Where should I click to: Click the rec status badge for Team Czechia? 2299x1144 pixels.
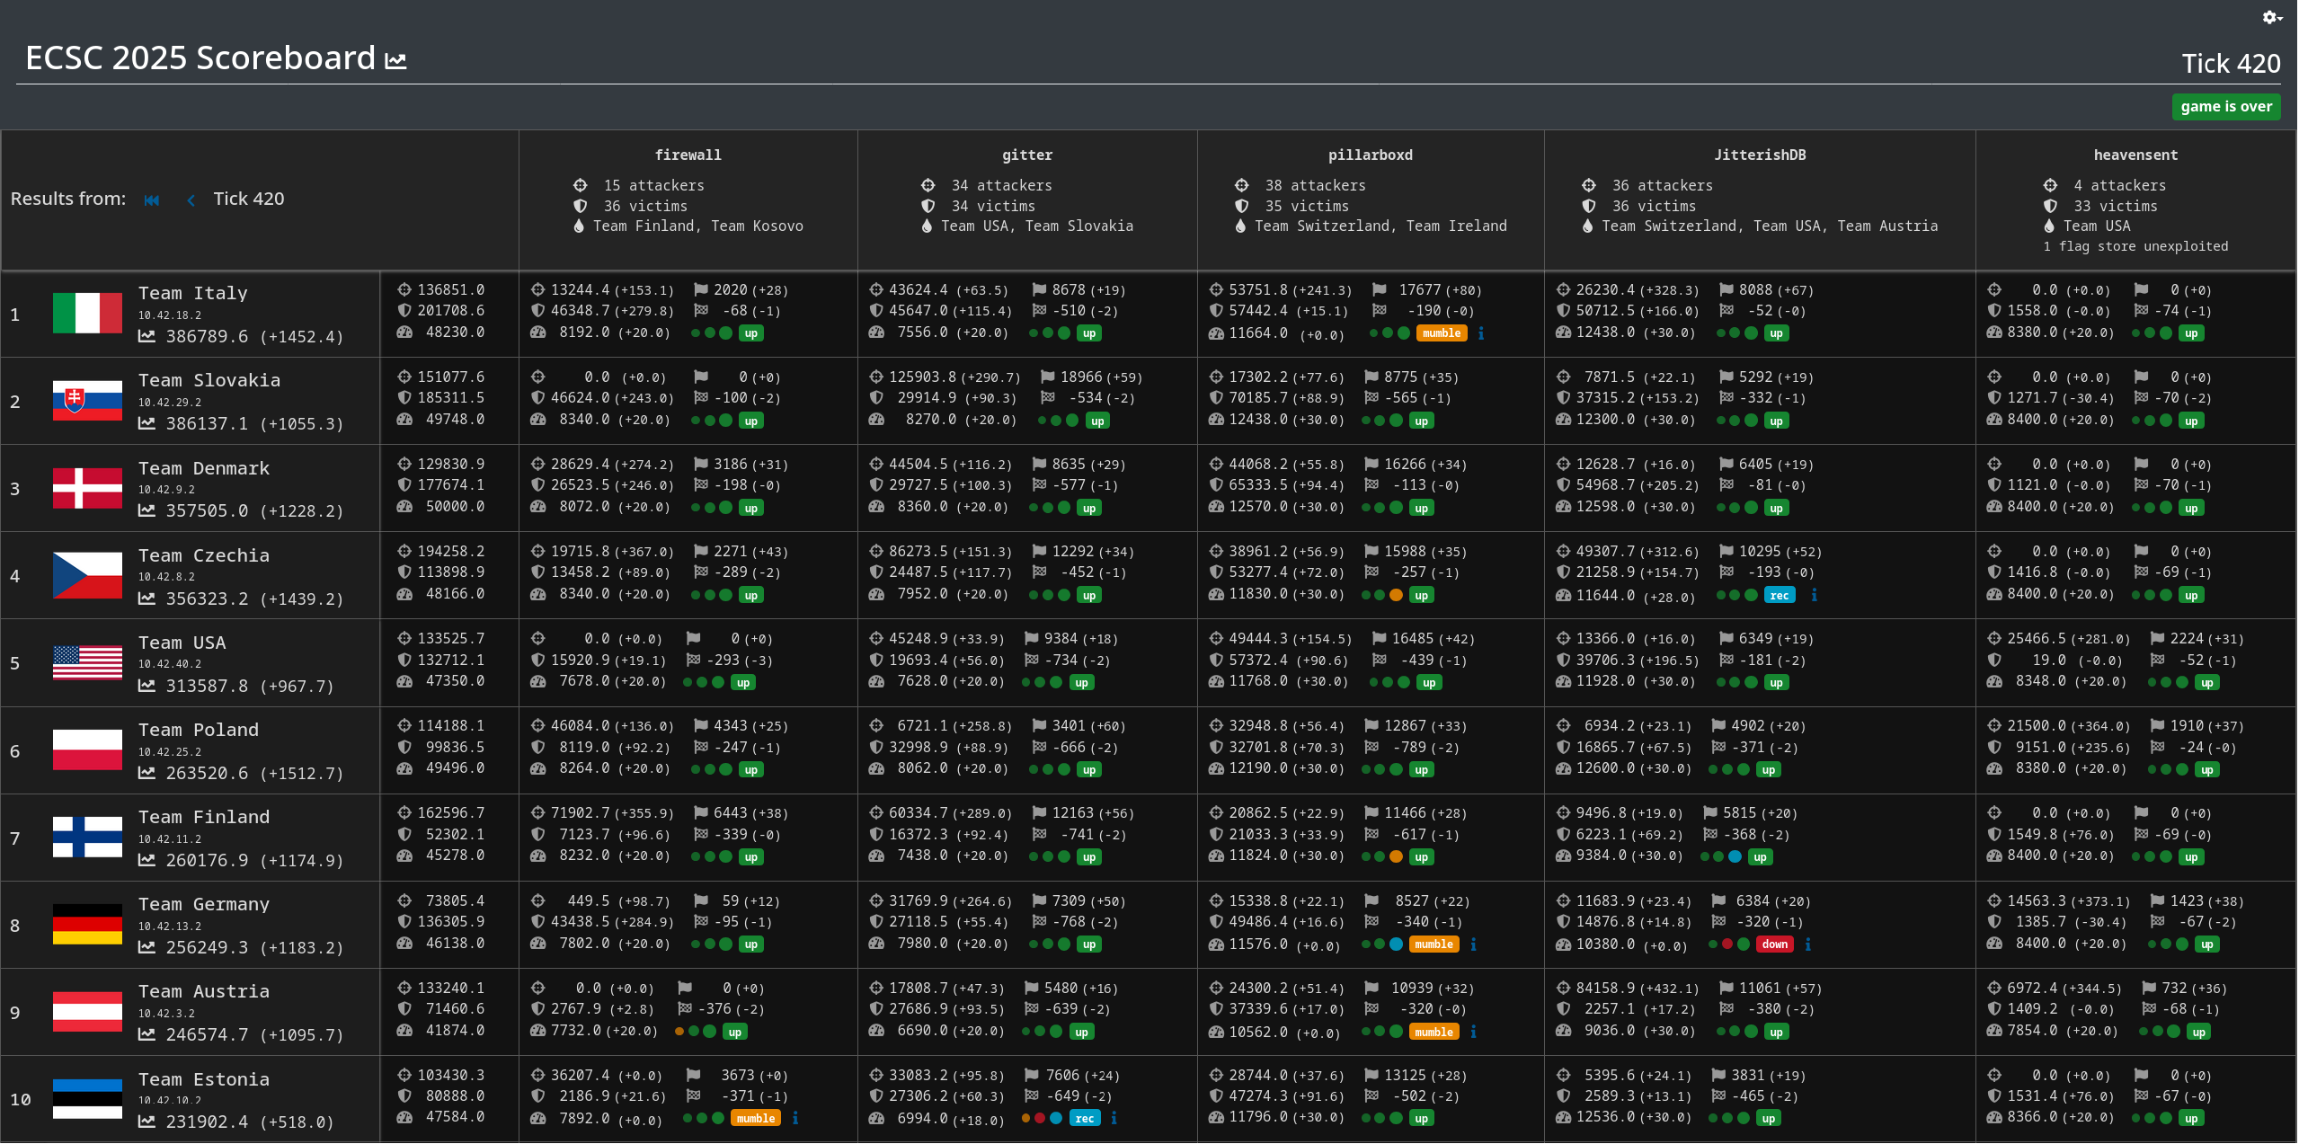tap(1779, 595)
